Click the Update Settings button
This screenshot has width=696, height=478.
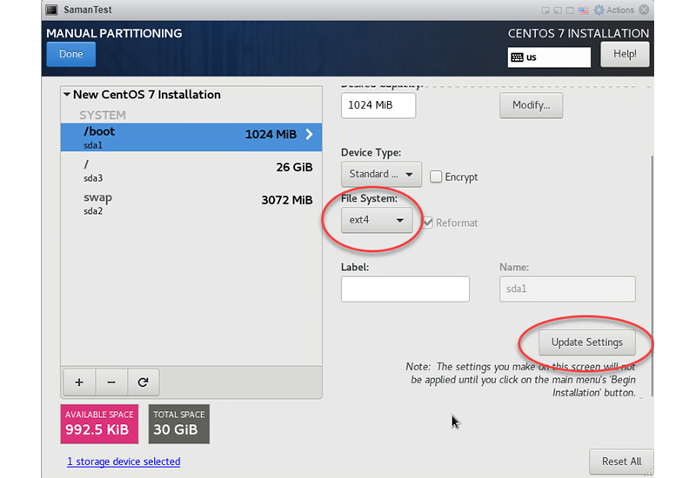click(586, 342)
